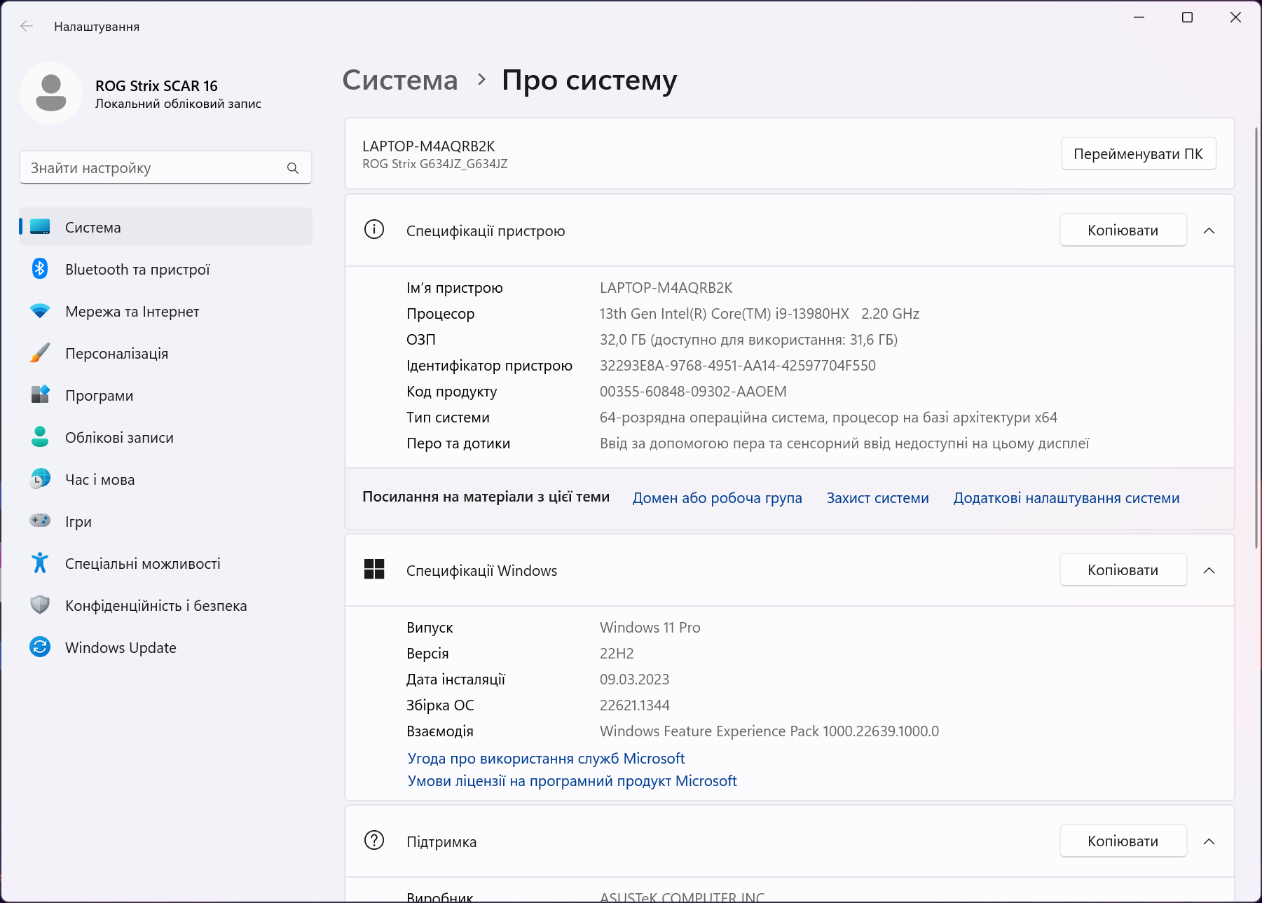Image resolution: width=1262 pixels, height=903 pixels.
Task: Click the Облікові записи person icon
Action: (x=40, y=436)
